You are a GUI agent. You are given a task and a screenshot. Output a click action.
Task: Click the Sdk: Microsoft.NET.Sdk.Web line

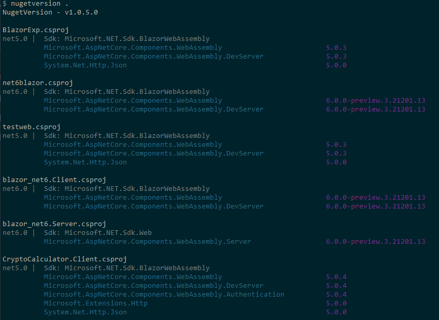[98, 233]
